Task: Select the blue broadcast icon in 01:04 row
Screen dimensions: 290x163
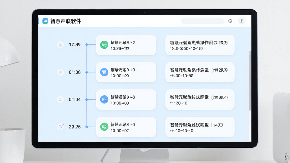Action: tap(104, 99)
